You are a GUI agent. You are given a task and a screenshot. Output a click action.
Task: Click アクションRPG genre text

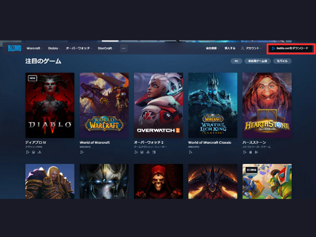pos(34,147)
